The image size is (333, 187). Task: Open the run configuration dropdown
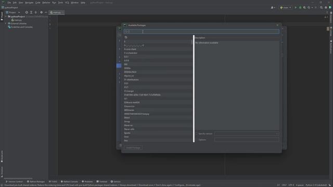(286, 7)
